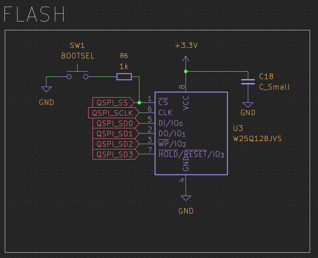Select the U3 reference designator
Image resolution: width=318 pixels, height=258 pixels.
coord(238,129)
